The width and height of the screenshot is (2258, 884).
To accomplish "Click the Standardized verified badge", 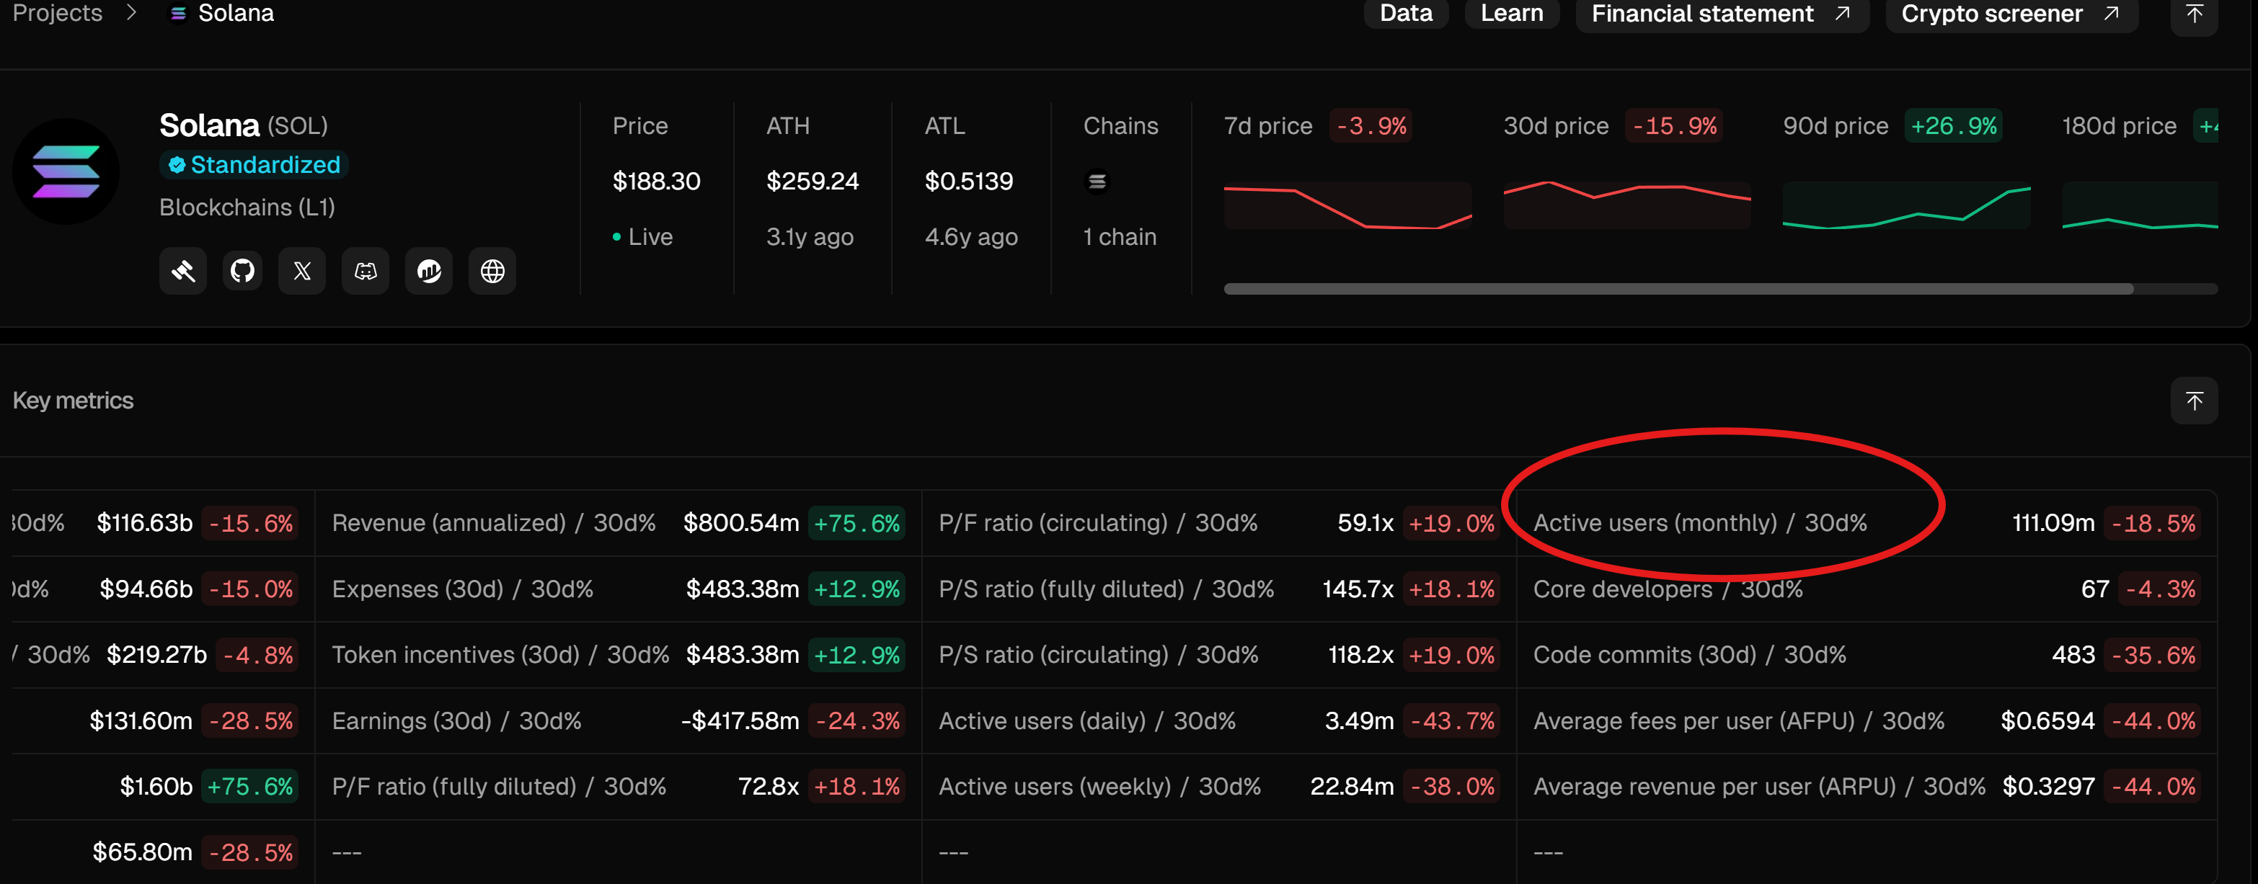I will click(x=254, y=165).
